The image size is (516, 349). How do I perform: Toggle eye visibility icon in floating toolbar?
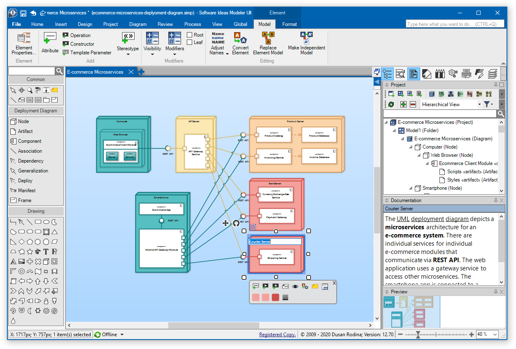(295, 286)
